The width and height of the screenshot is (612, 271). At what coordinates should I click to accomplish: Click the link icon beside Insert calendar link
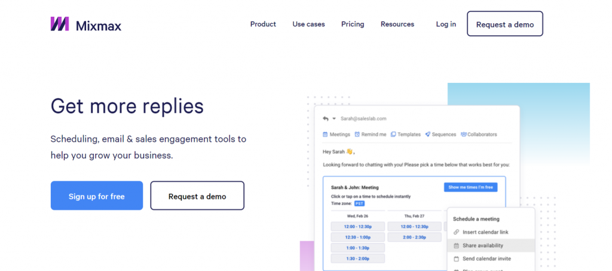pos(456,232)
